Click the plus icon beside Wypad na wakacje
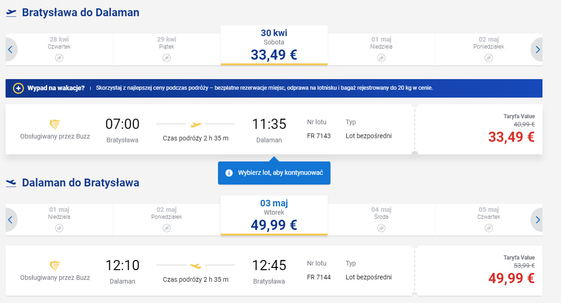The image size is (561, 303). [x=19, y=88]
